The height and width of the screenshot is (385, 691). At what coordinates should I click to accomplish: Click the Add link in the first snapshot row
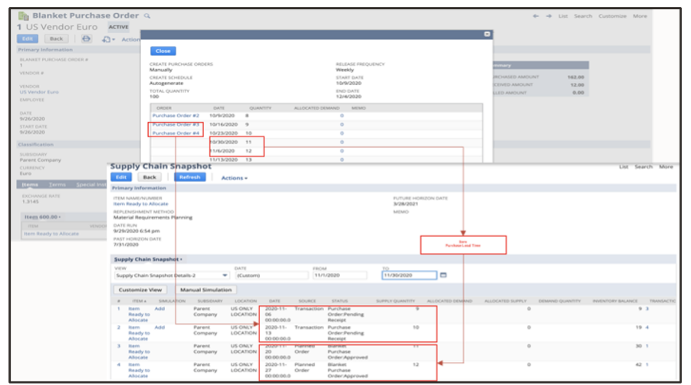(160, 309)
